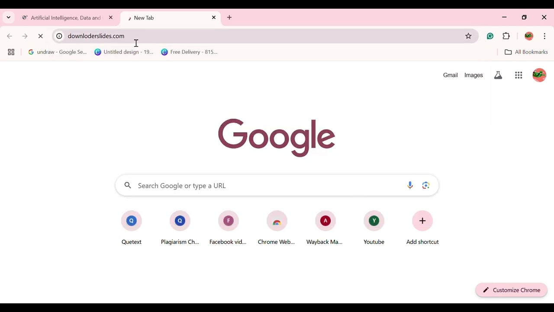
Task: Open the Facebook video shortcut
Action: click(229, 228)
